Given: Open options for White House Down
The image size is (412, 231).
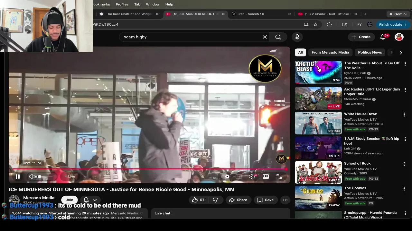Looking at the screenshot, I should coord(404,115).
